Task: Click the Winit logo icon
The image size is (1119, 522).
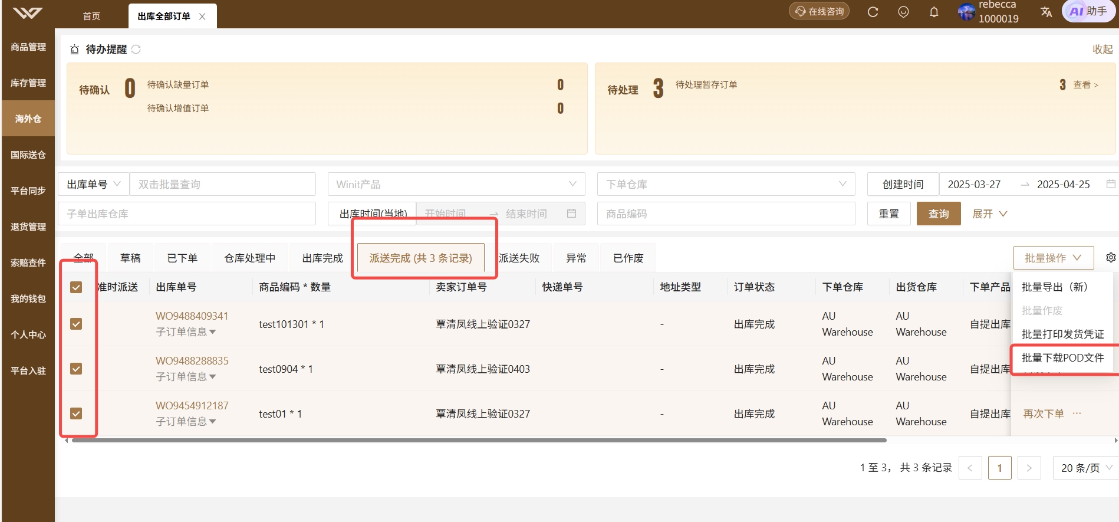Action: click(28, 13)
